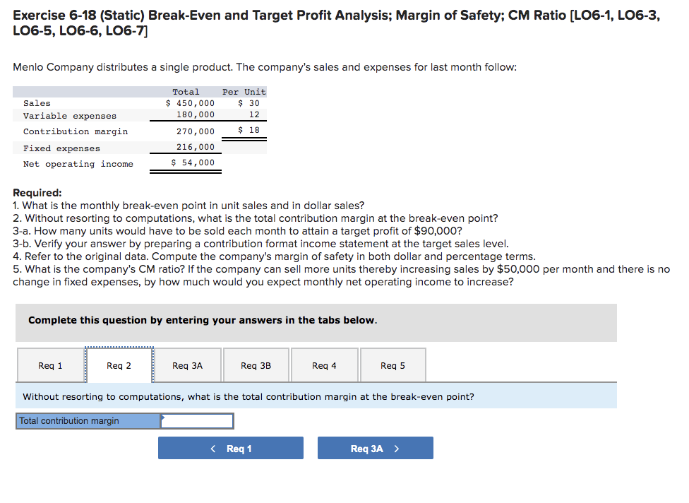Click the Total contribution margin input field
This screenshot has width=689, height=503.
pos(197,421)
